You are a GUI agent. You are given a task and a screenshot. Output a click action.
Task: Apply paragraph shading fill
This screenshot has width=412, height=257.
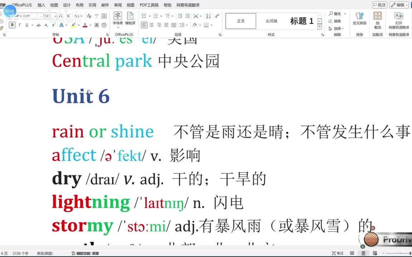click(x=195, y=25)
